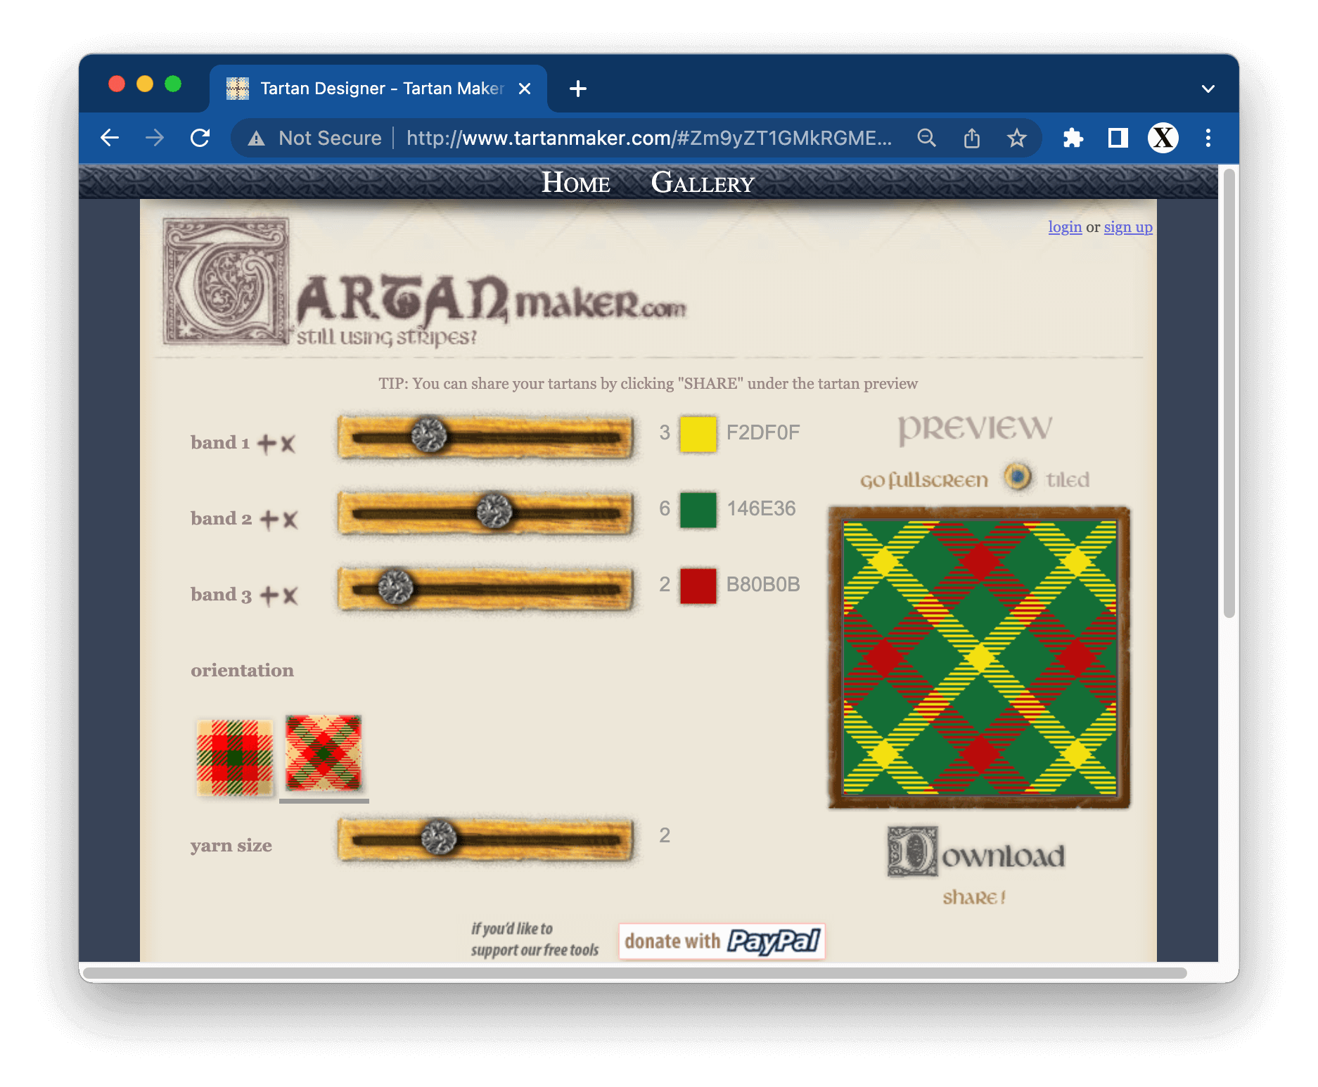Go to the Home menu item
Screen dimensions: 1318x1087
point(576,183)
